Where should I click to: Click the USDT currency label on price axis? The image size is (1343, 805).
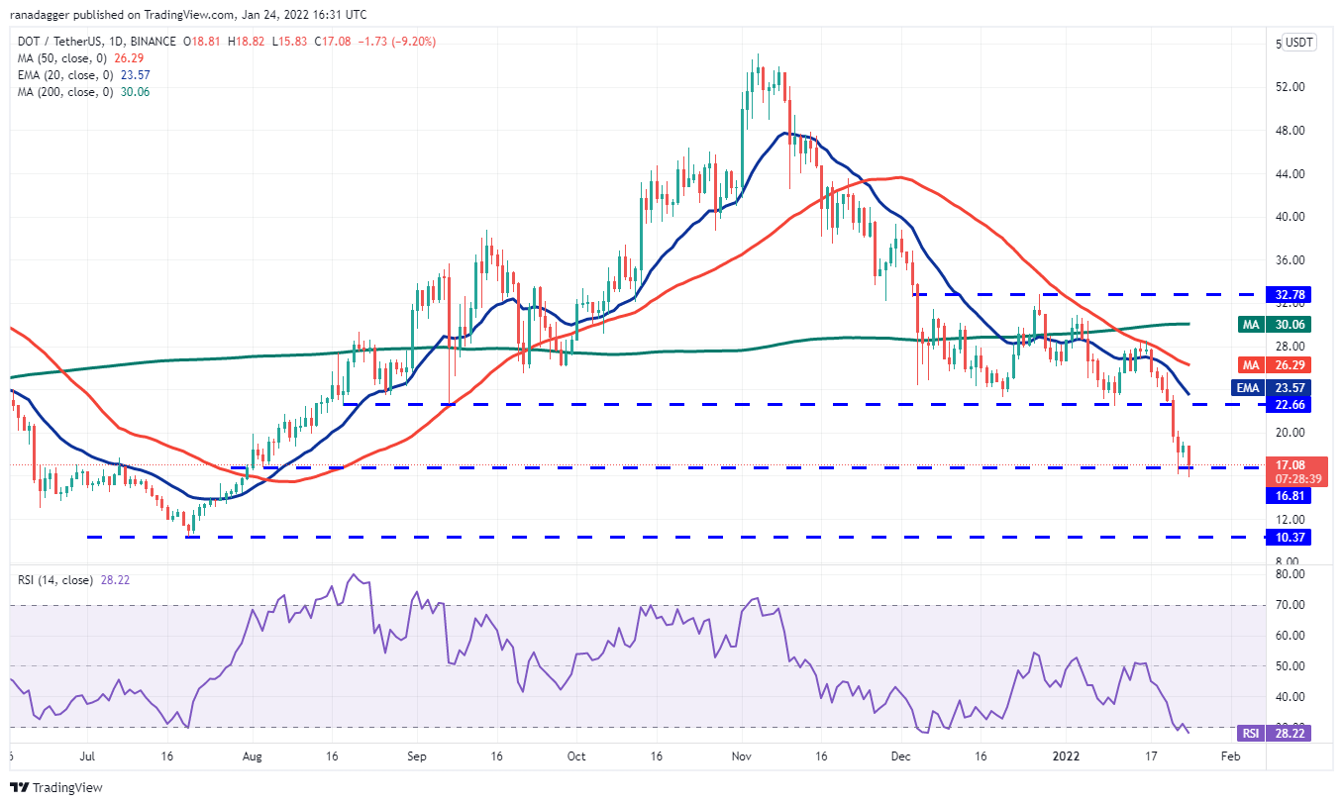pyautogui.click(x=1297, y=43)
